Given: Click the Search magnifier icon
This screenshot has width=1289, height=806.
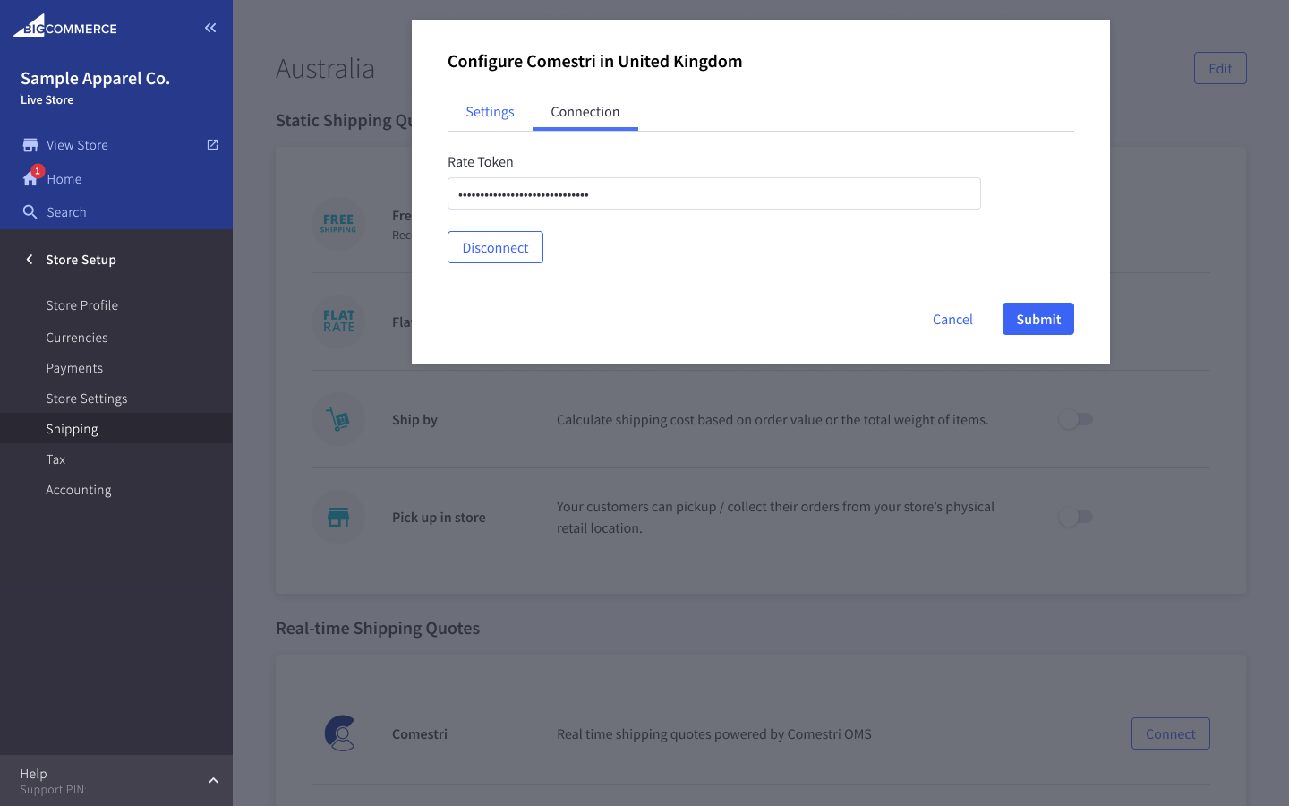Looking at the screenshot, I should coord(30,212).
